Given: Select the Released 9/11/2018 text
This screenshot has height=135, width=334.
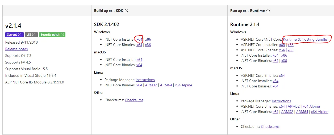Looking at the screenshot, I should (22, 42).
